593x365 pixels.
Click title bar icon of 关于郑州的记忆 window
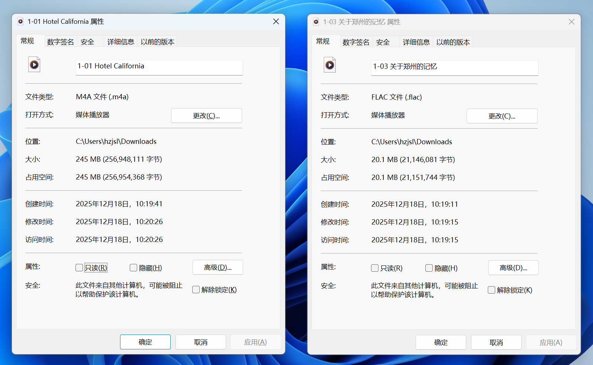[316, 22]
